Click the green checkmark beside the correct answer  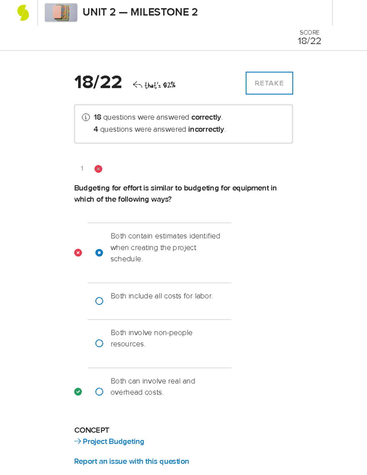click(78, 392)
